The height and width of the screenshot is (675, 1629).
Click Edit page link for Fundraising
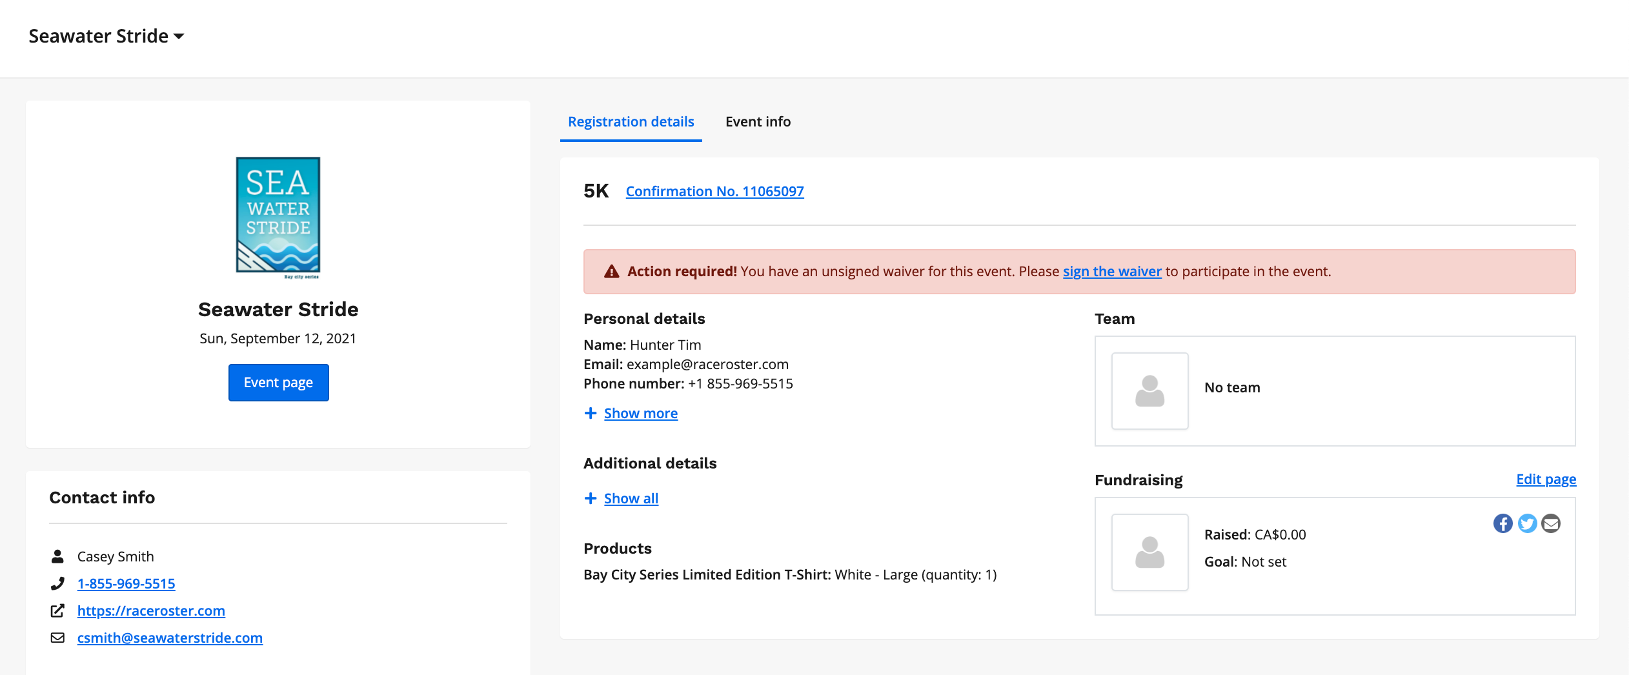[1546, 479]
